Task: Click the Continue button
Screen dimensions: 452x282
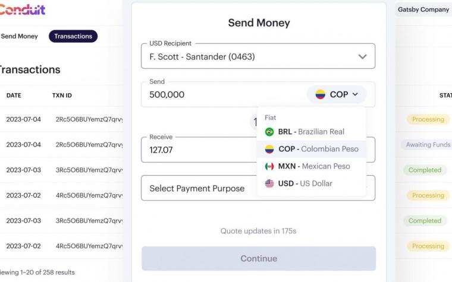Action: pos(259,258)
